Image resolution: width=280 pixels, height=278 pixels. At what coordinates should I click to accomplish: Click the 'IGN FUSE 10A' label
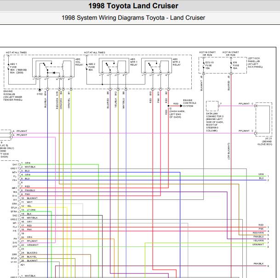(236, 65)
